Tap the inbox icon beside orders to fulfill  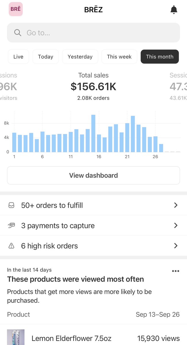[11, 205]
